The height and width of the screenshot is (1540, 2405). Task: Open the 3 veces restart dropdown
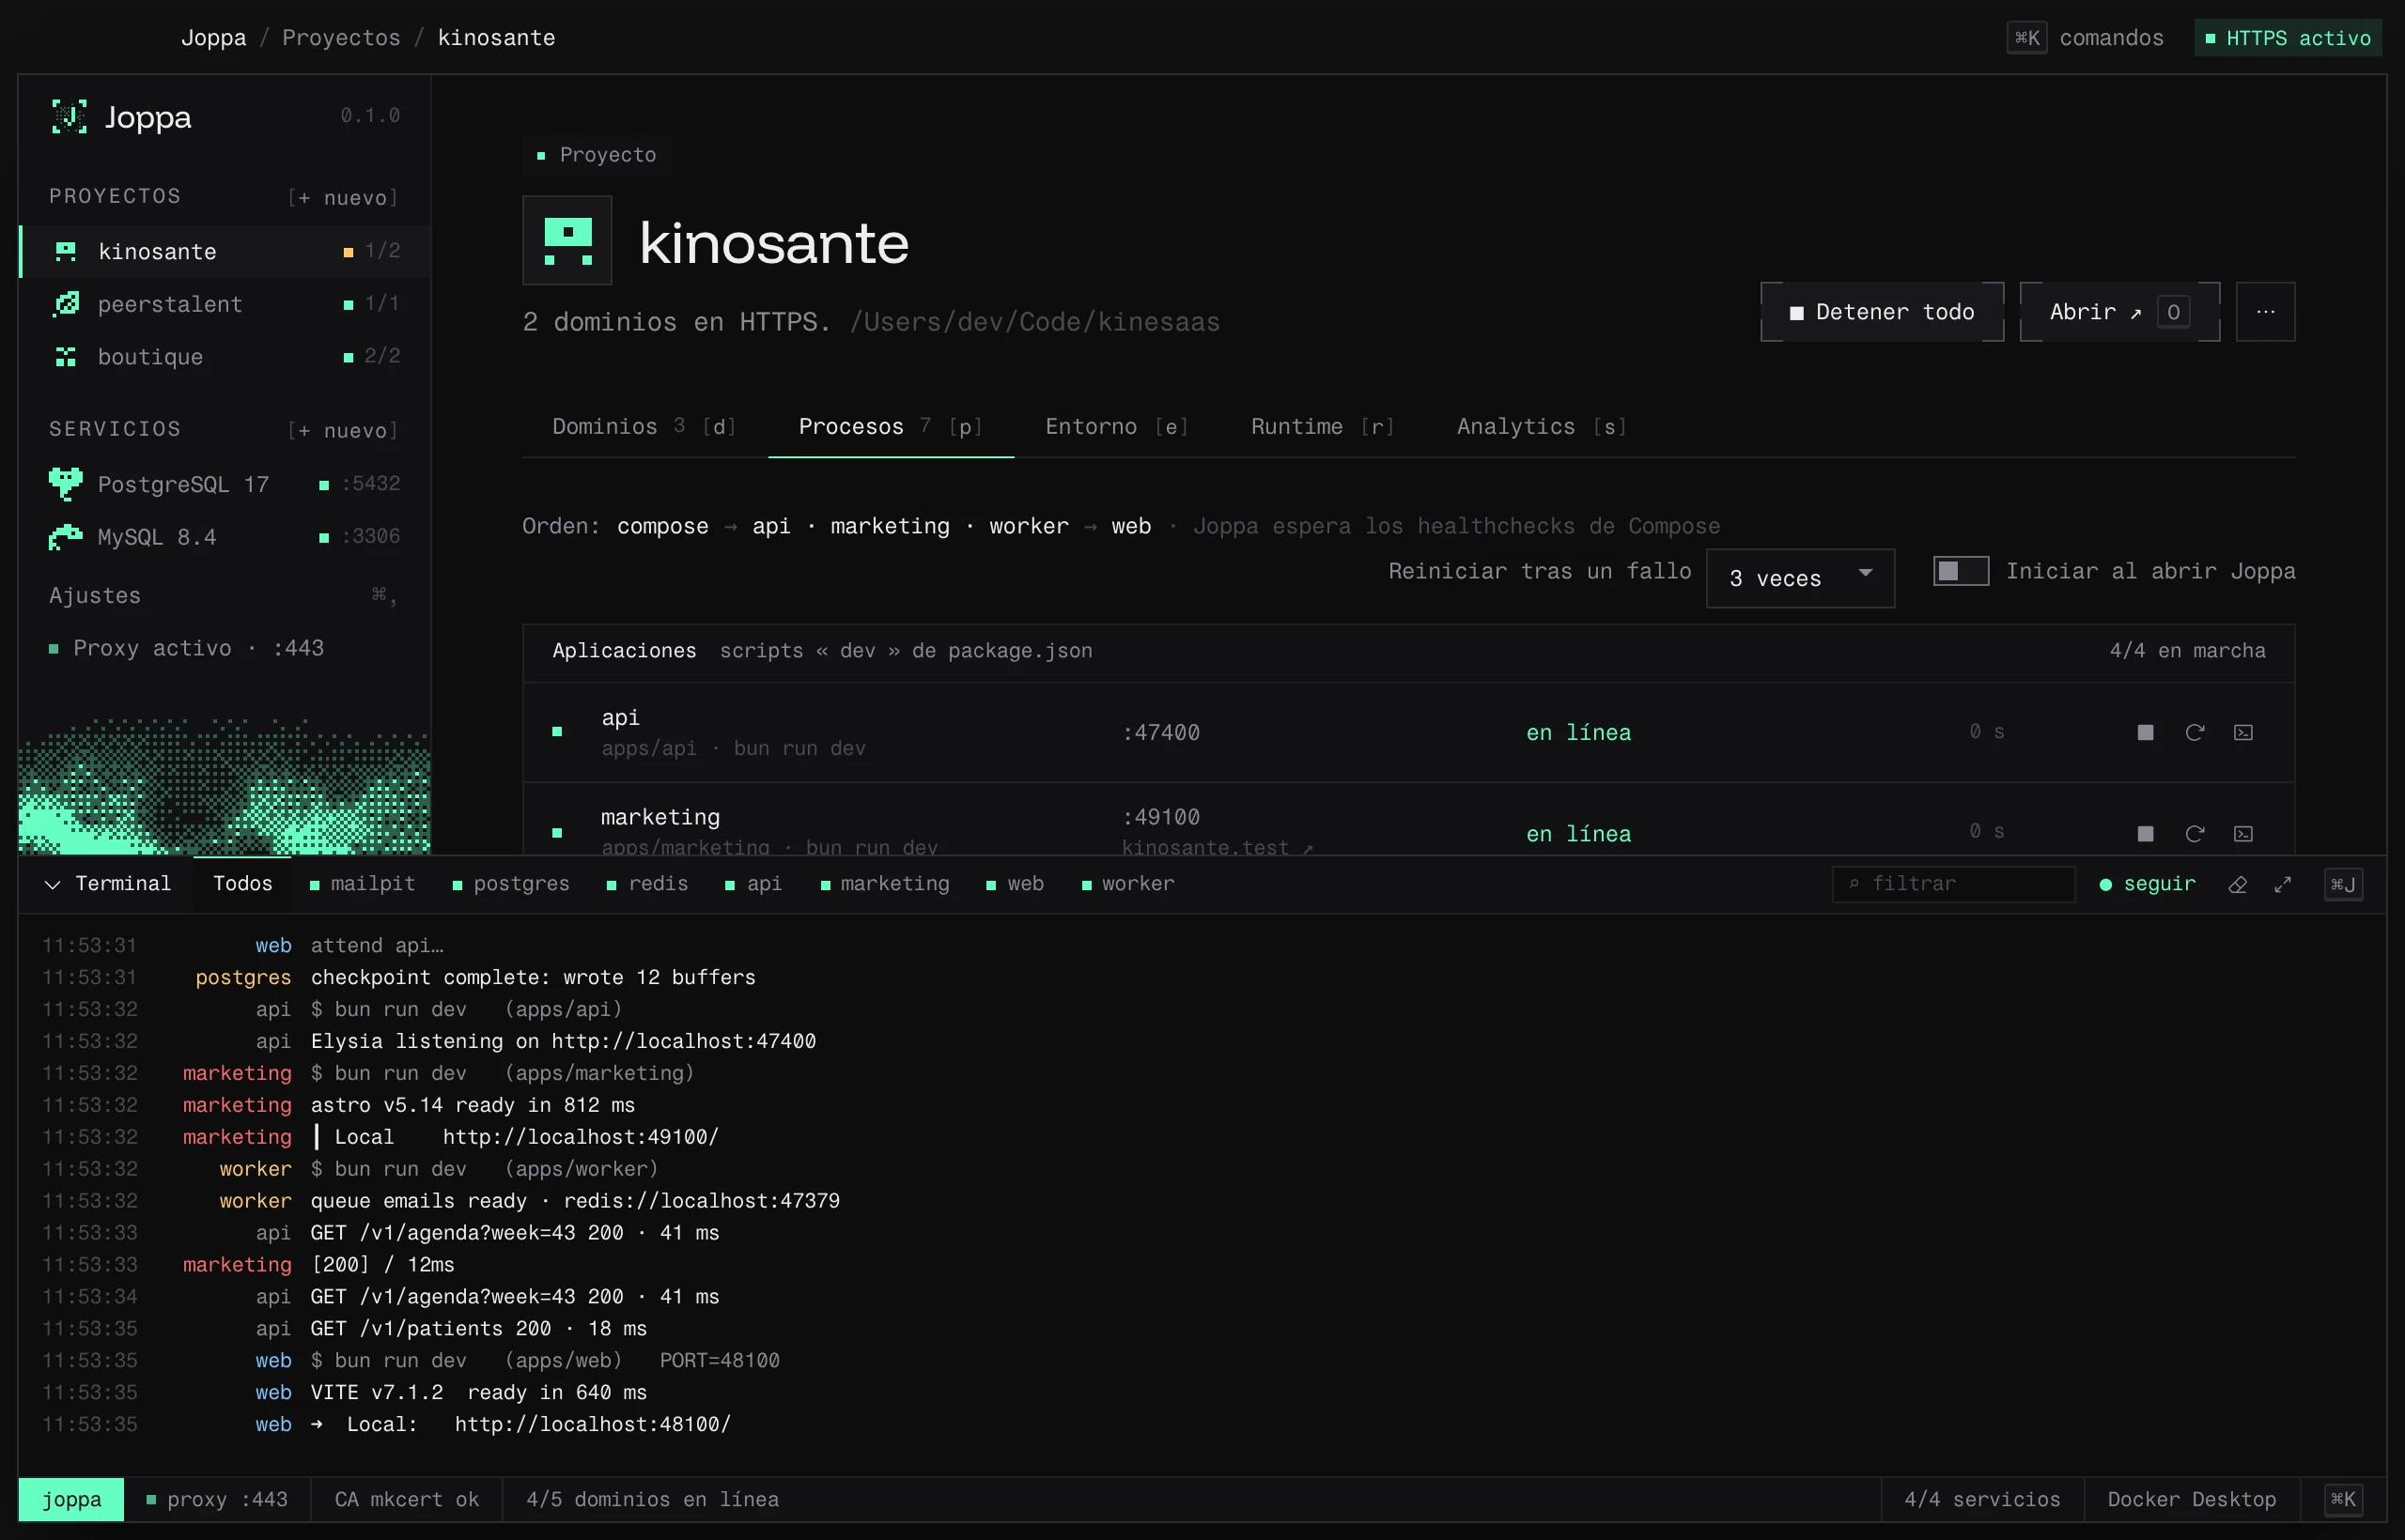click(x=1800, y=578)
